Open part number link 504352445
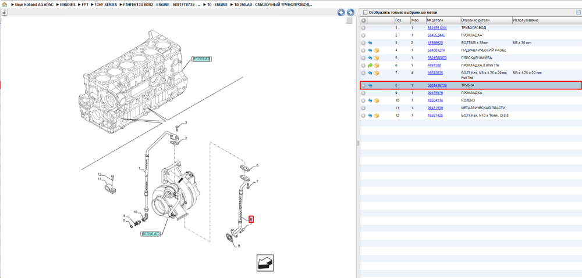The height and width of the screenshot is (278, 582). tap(436, 35)
